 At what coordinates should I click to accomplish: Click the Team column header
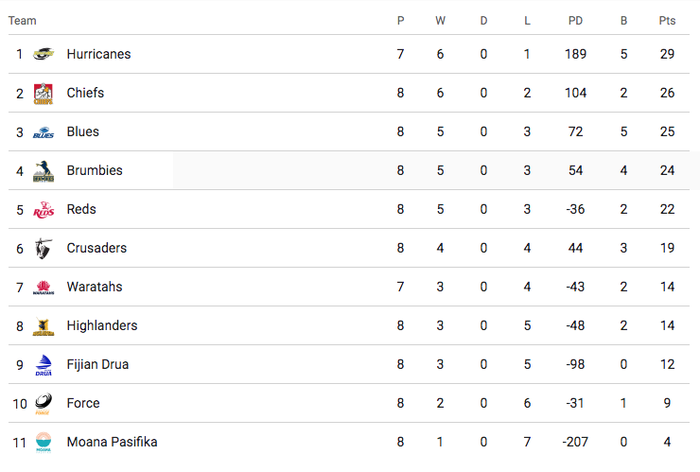[x=23, y=21]
